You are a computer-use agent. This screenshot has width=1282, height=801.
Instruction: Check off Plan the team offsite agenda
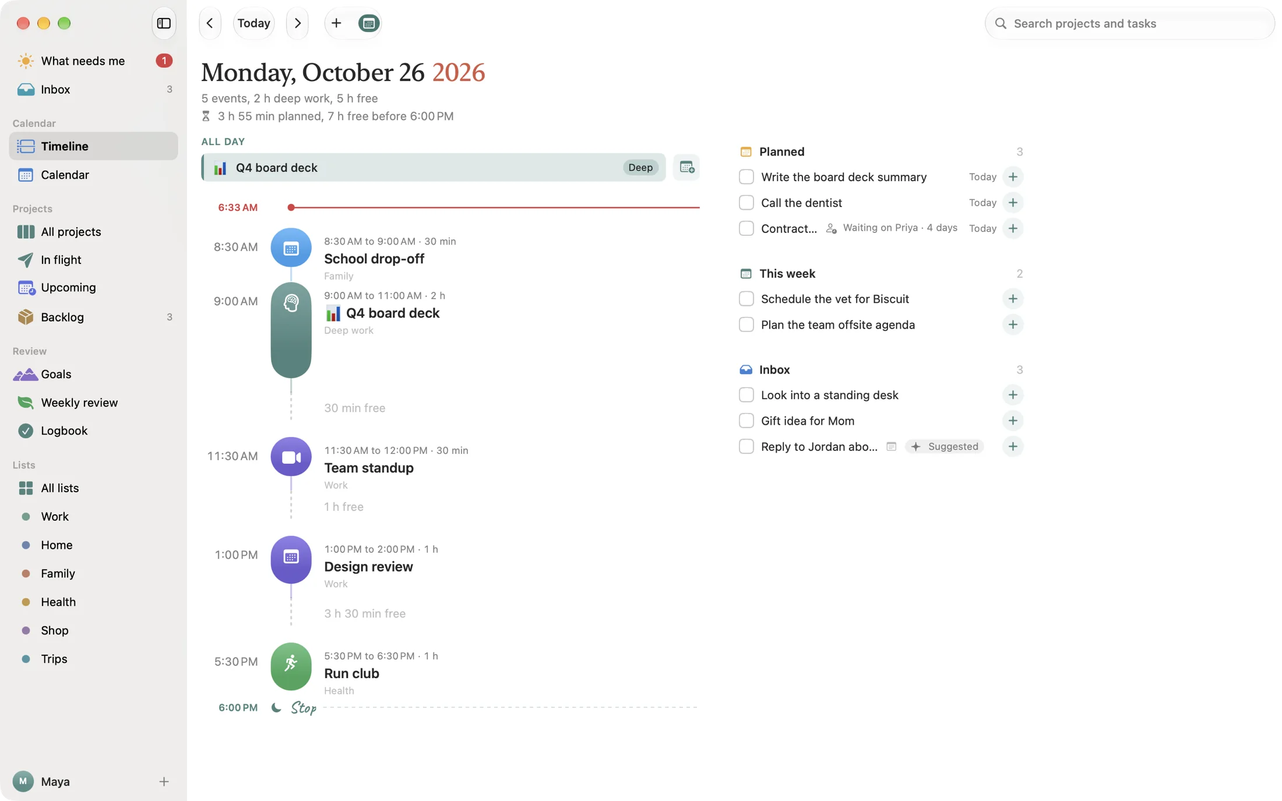(x=746, y=324)
